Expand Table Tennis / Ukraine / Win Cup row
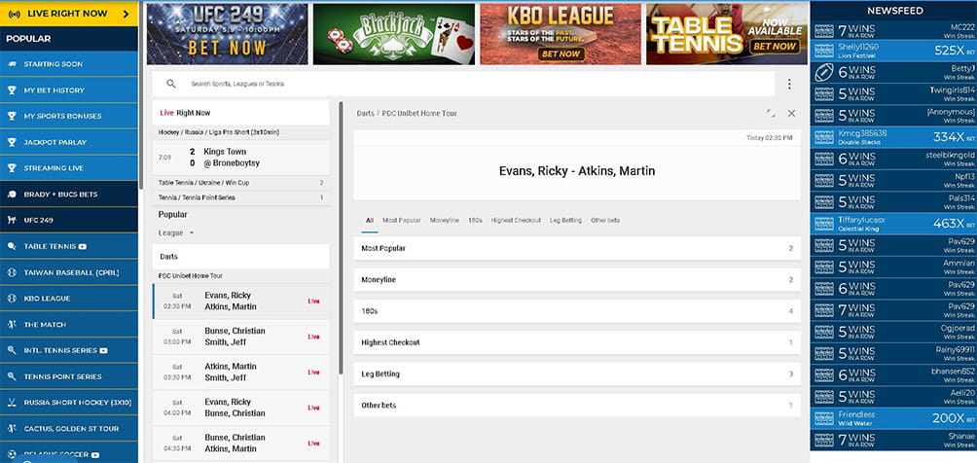The image size is (977, 463). click(x=240, y=183)
